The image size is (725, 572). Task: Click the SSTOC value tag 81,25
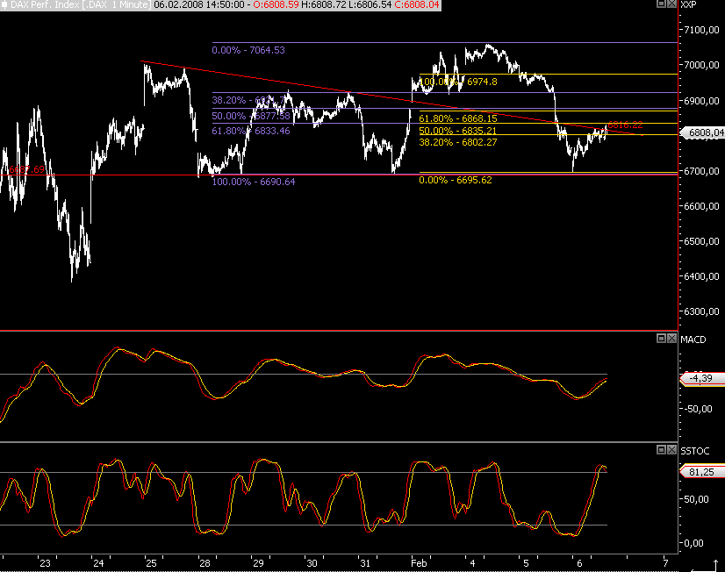click(702, 472)
